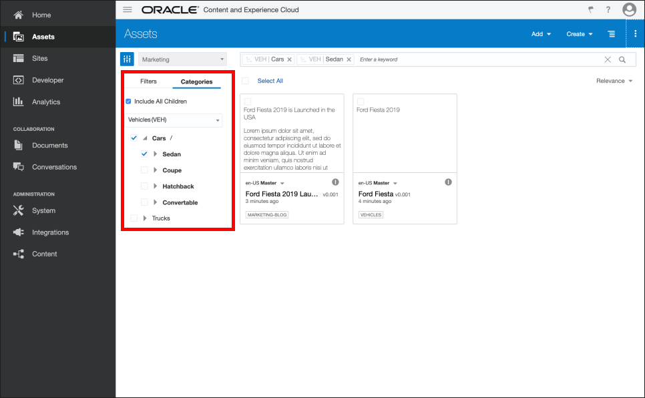Open the Sites icon in sidebar
Viewport: 645px width, 398px height.
tap(18, 59)
